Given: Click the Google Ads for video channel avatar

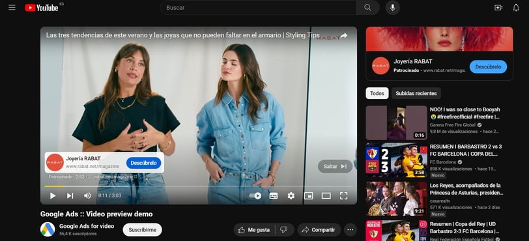Looking at the screenshot, I should pyautogui.click(x=48, y=229).
